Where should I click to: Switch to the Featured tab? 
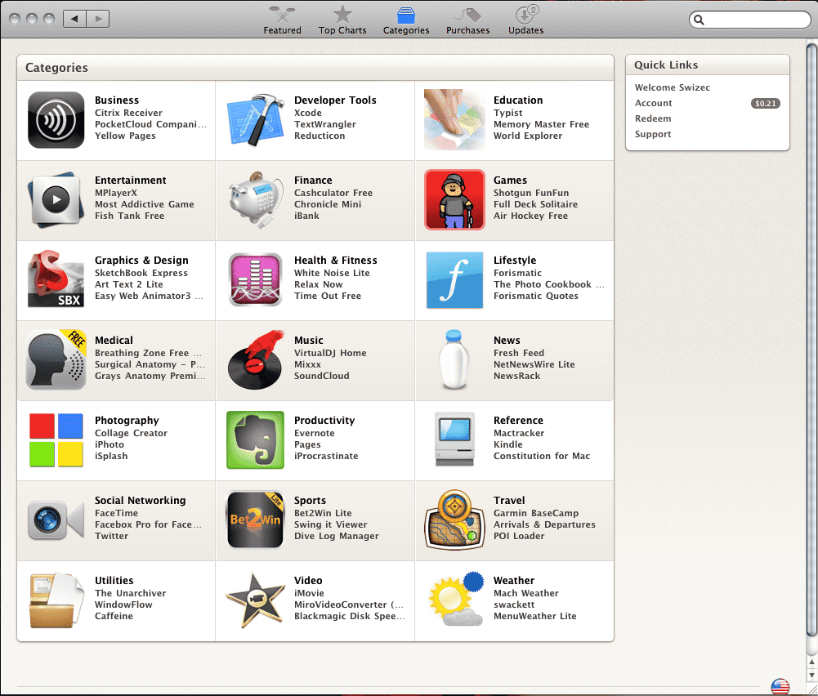(282, 20)
